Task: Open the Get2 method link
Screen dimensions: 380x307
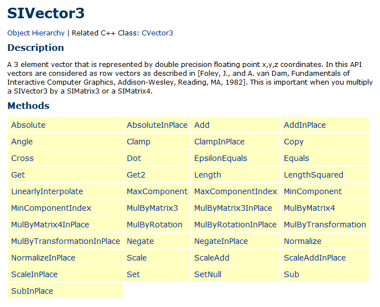Action: [136, 175]
